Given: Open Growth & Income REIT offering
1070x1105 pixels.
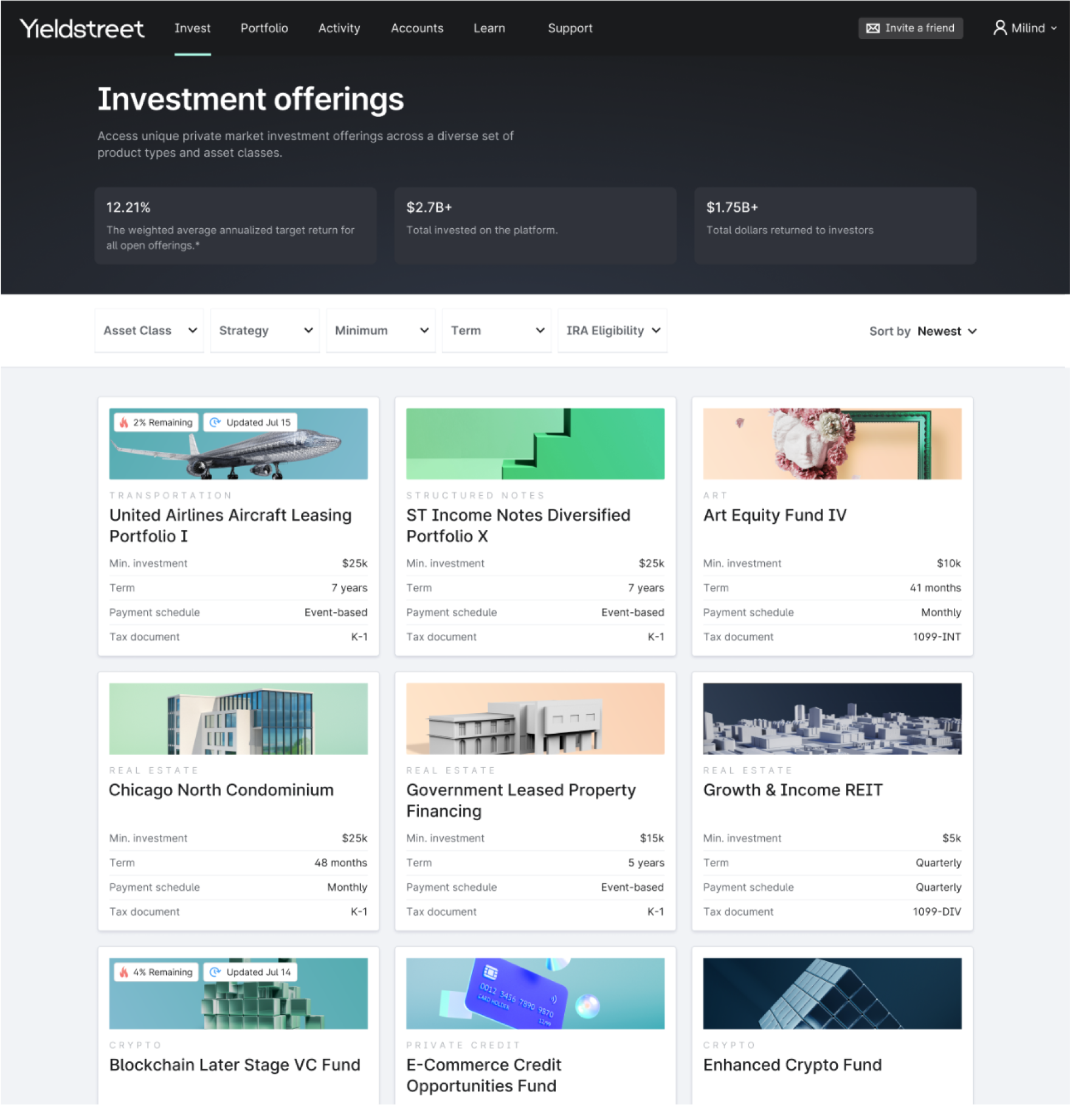Looking at the screenshot, I should tap(793, 790).
